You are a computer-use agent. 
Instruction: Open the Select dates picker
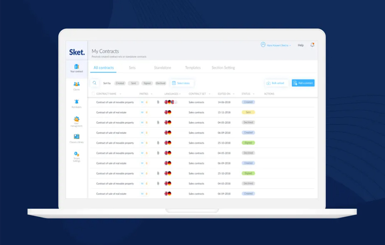coord(181,83)
